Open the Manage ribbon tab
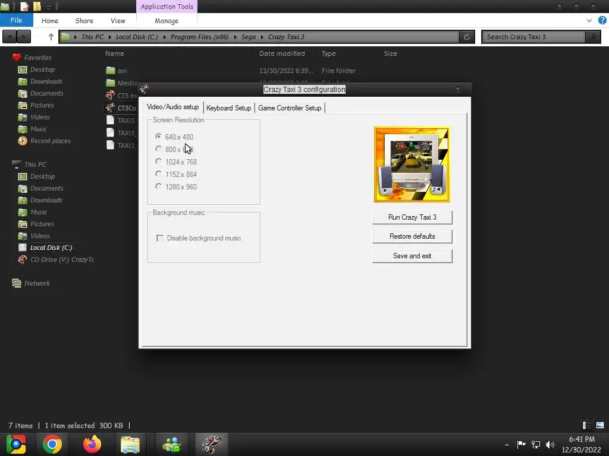The image size is (609, 456). 167,21
